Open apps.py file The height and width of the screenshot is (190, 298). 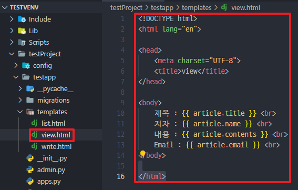pos(49,182)
